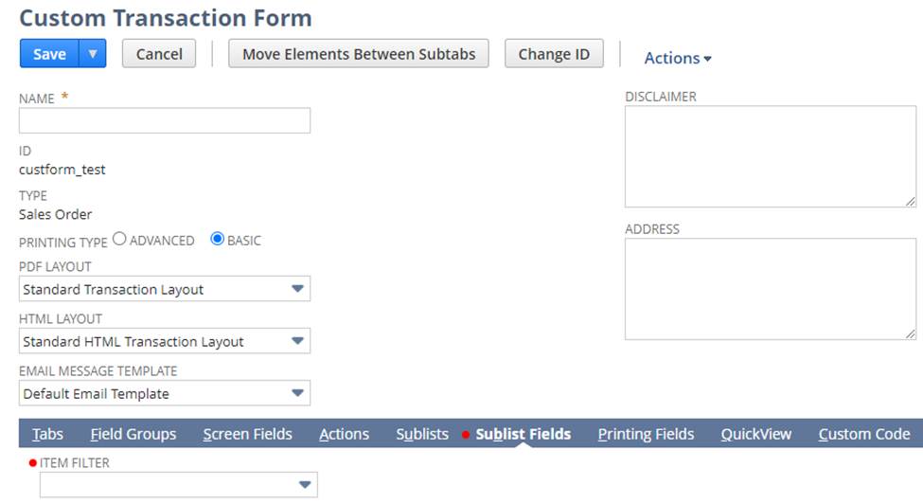Viewport: 923px width, 504px height.
Task: Click the Save button
Action: coord(49,54)
